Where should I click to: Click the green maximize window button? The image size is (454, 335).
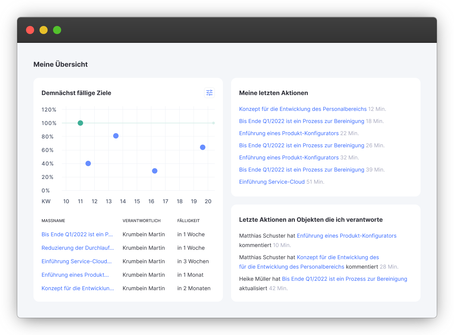pos(57,30)
